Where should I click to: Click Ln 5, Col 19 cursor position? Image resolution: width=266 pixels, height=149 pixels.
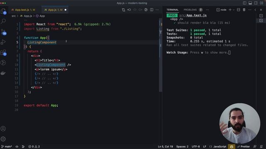pos(165,147)
